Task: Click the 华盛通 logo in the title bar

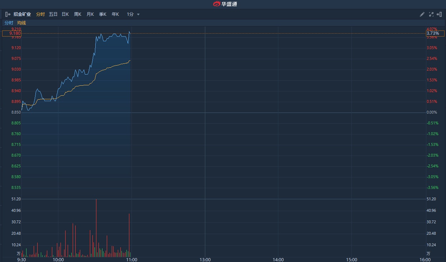Action: tap(225, 4)
